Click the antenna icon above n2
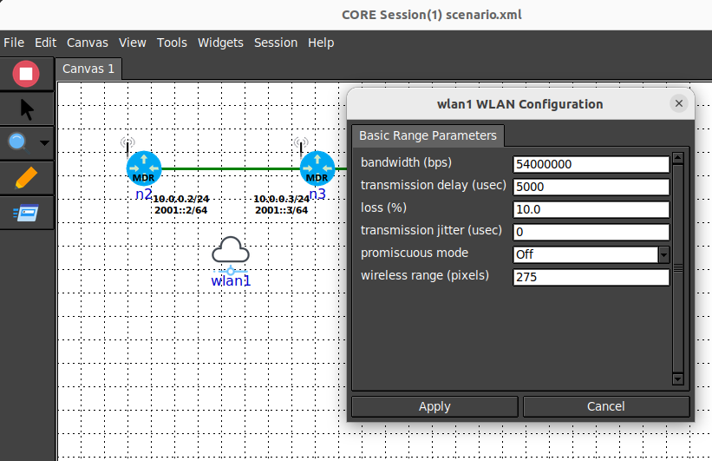 coord(127,146)
